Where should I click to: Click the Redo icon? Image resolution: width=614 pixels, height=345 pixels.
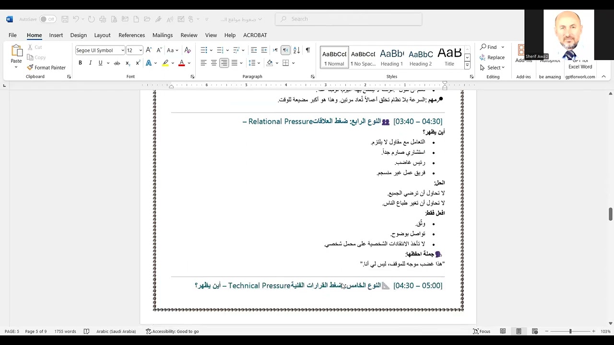(92, 19)
